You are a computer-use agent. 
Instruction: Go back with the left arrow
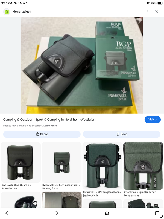tap(7, 213)
